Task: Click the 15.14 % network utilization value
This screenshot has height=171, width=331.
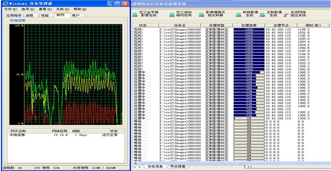Action: point(61,135)
